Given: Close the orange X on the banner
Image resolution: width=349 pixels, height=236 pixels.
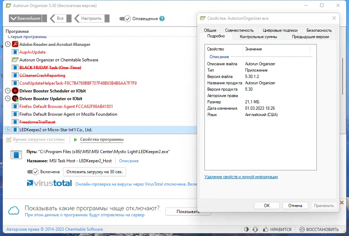Looking at the screenshot, I should coord(342,202).
